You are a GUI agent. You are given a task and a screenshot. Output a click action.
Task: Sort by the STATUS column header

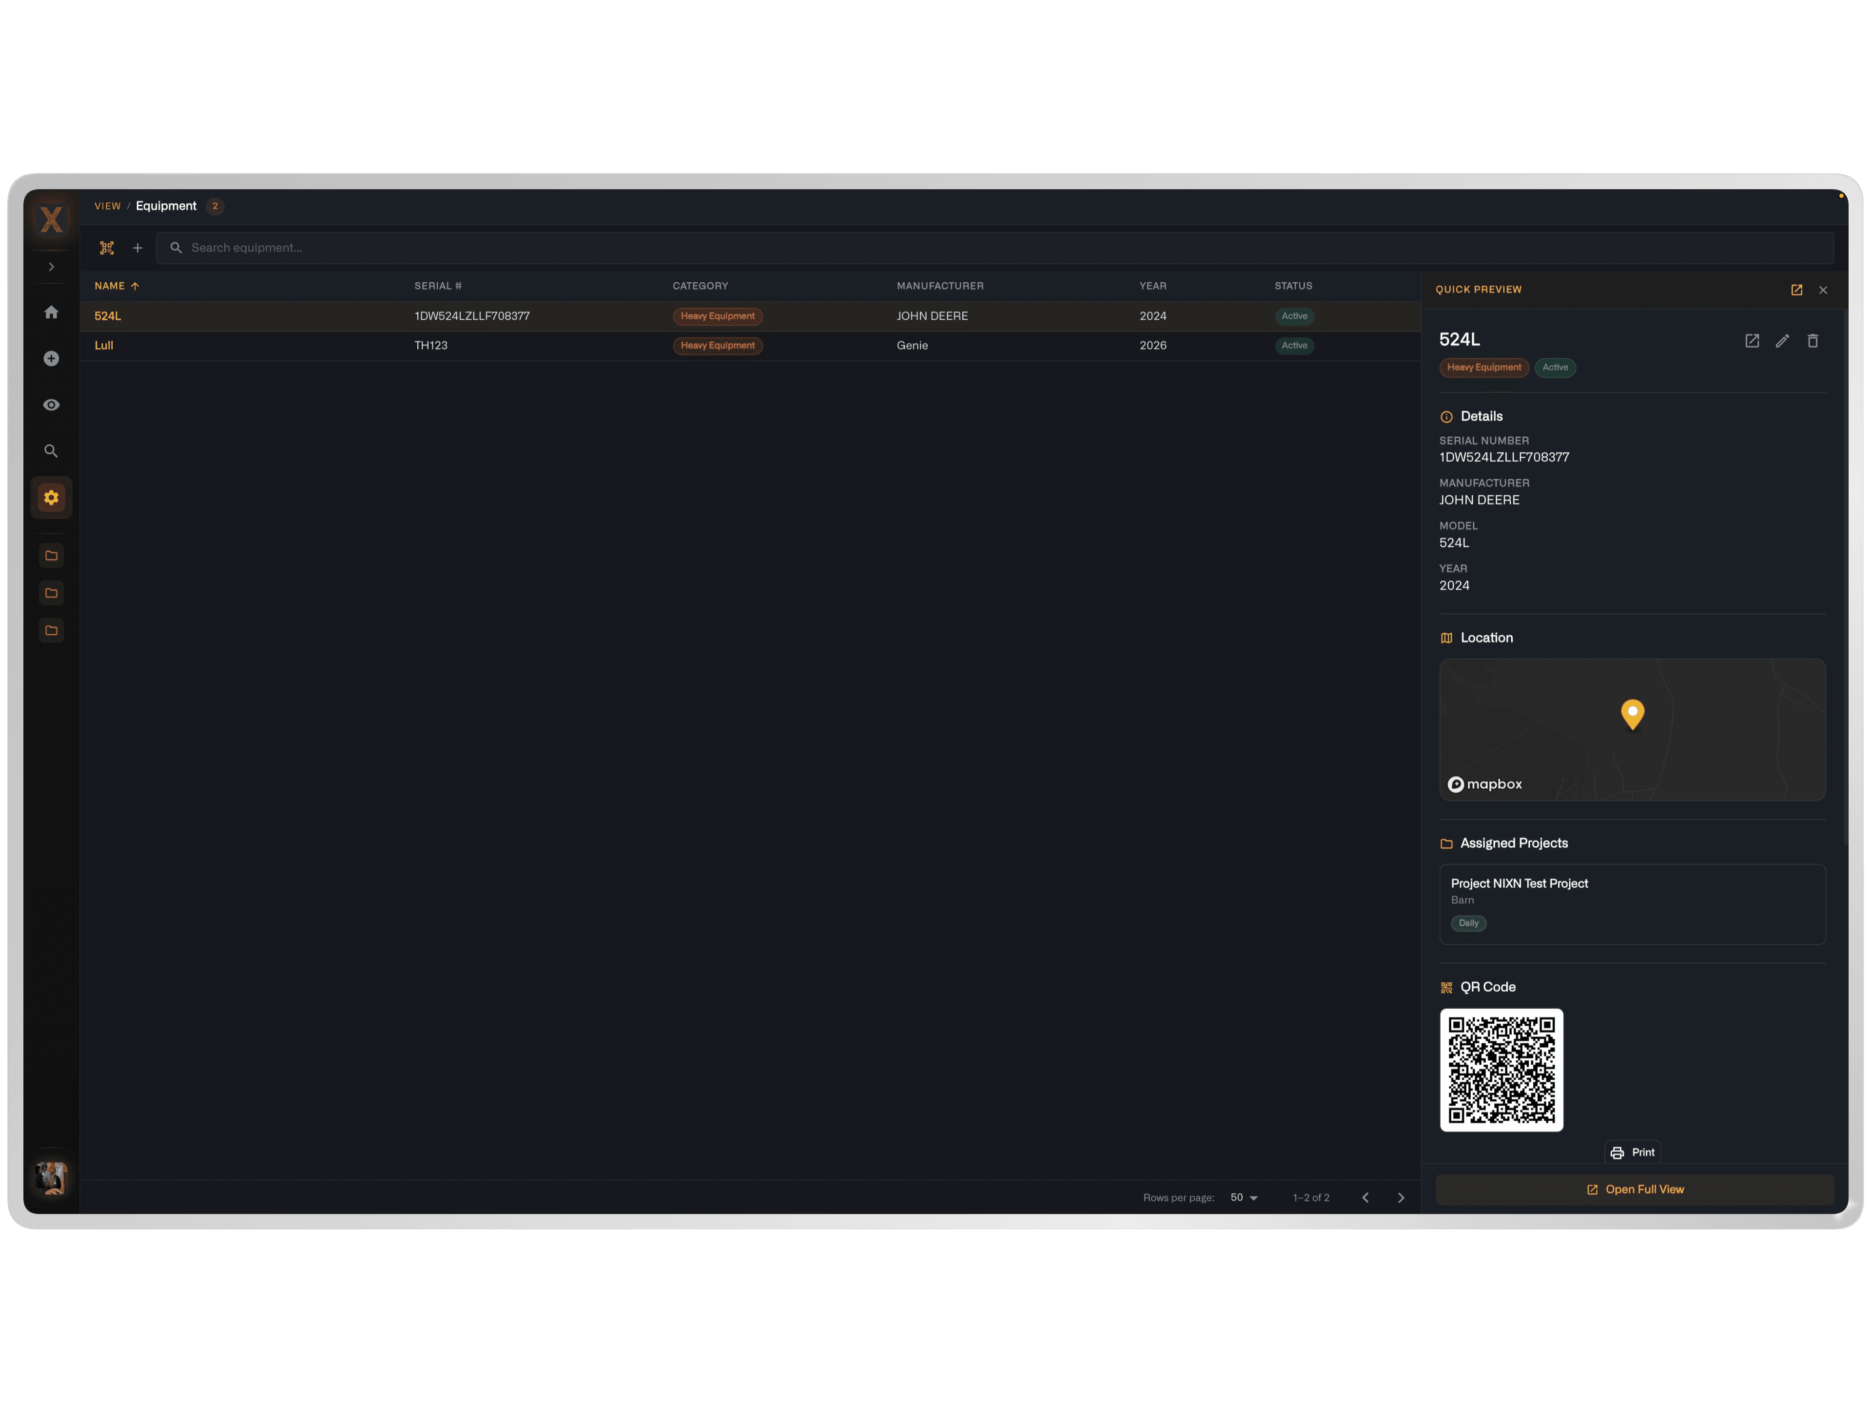coord(1293,286)
